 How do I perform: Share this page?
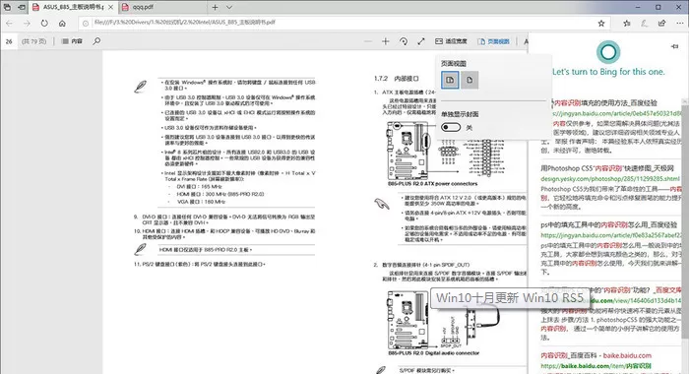(661, 24)
